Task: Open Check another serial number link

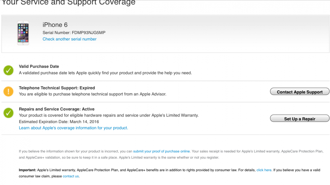Action: click(x=70, y=39)
